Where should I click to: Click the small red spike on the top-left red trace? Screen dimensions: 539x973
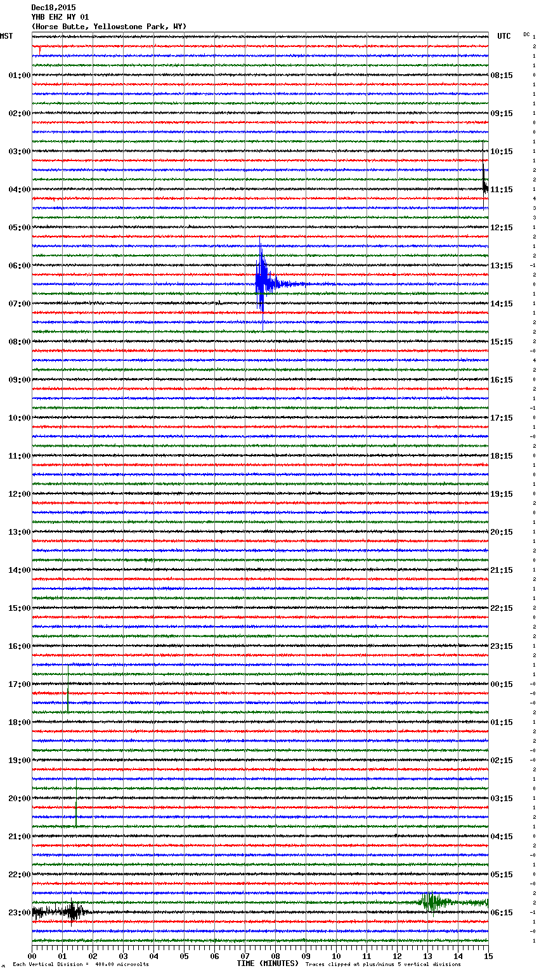39,50
